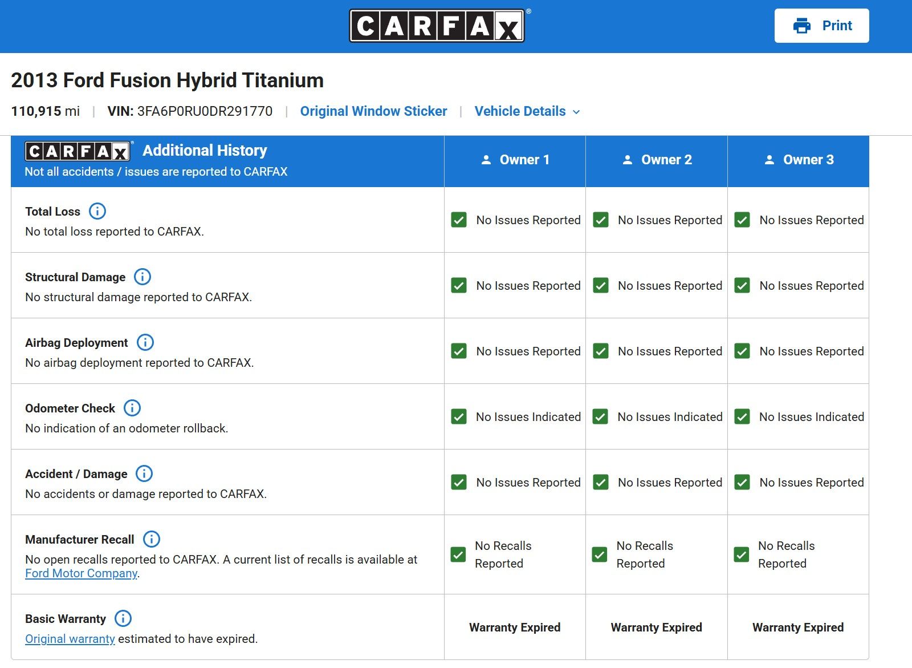This screenshot has width=912, height=668.
Task: Print the CARFAX report
Action: point(821,26)
